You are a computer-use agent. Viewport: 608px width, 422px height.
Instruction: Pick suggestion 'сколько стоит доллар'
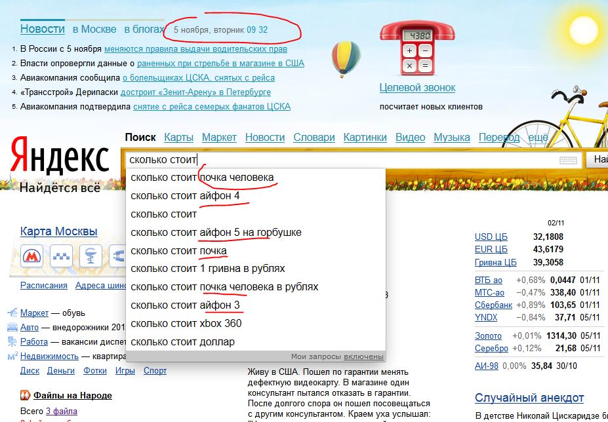click(x=182, y=341)
